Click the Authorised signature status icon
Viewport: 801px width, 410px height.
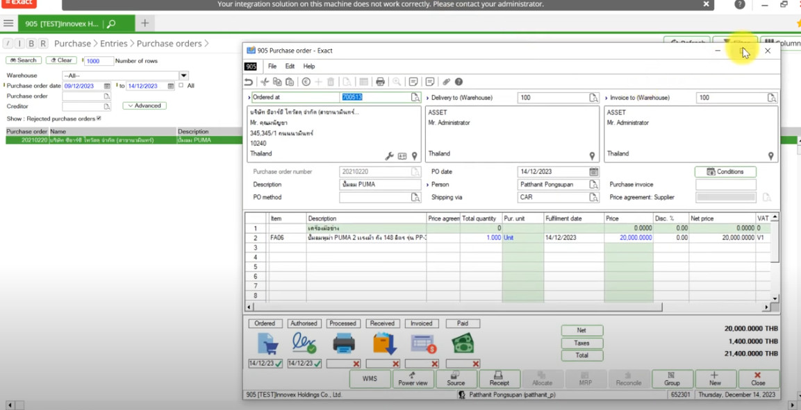(304, 343)
